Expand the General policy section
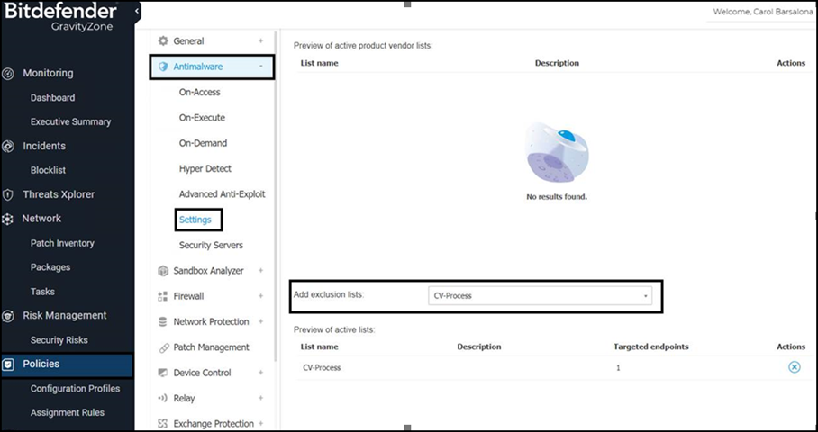Viewport: 818px width, 432px height. [260, 41]
